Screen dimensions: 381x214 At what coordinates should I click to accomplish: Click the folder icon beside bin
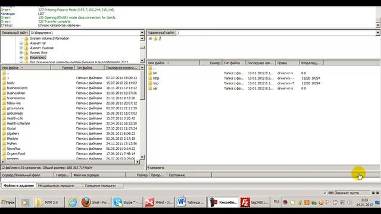coord(150,73)
